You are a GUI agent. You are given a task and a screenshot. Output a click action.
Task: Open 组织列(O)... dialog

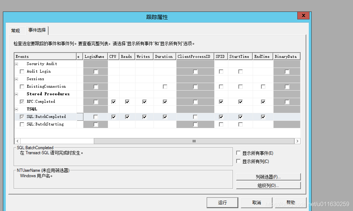268,185
